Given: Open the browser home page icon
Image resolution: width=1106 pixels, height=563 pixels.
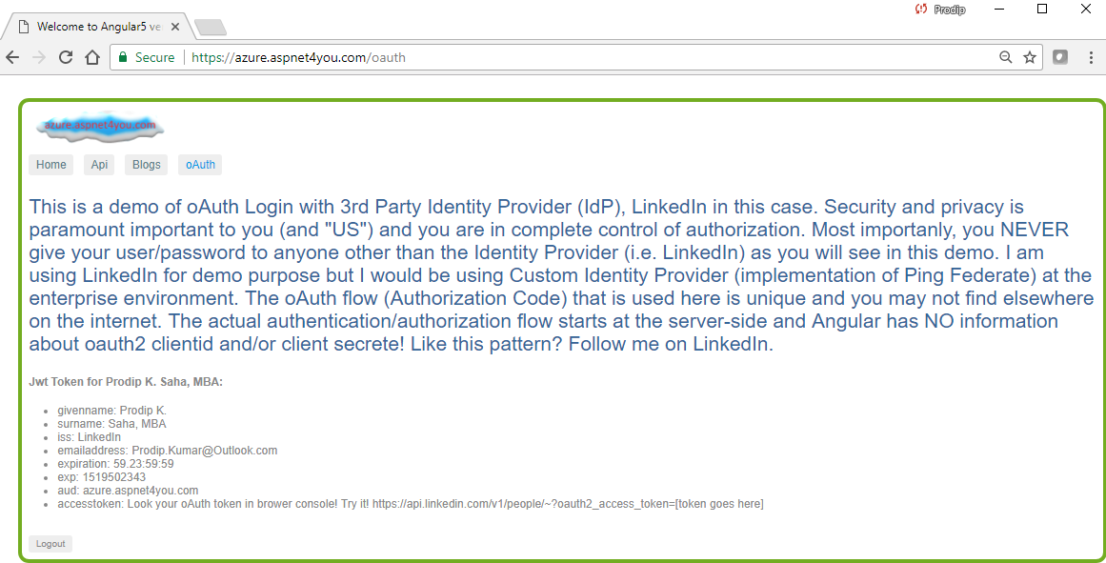Looking at the screenshot, I should click(x=92, y=57).
